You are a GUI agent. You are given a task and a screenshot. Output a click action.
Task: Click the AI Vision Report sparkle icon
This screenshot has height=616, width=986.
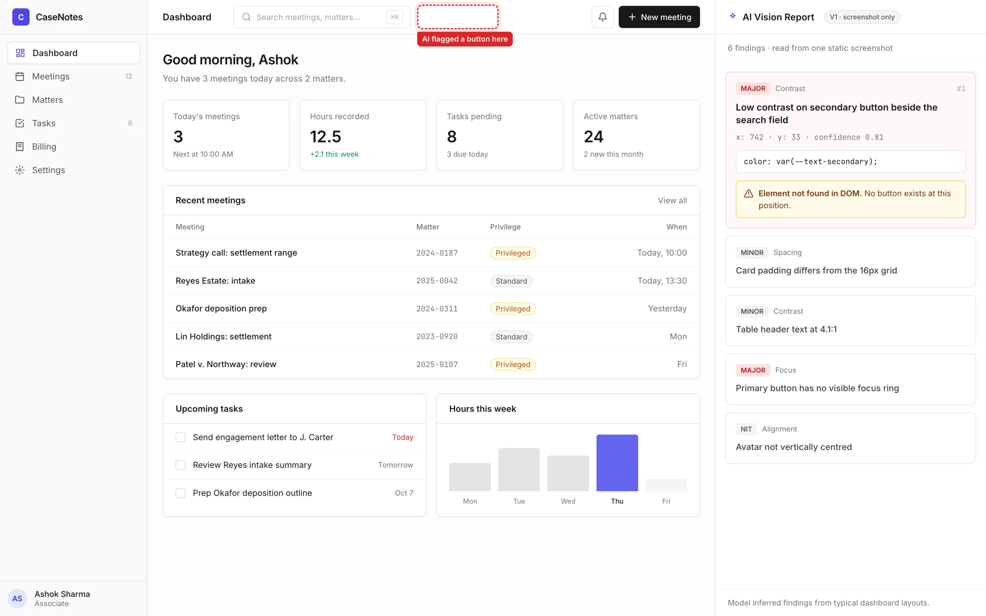(x=733, y=16)
